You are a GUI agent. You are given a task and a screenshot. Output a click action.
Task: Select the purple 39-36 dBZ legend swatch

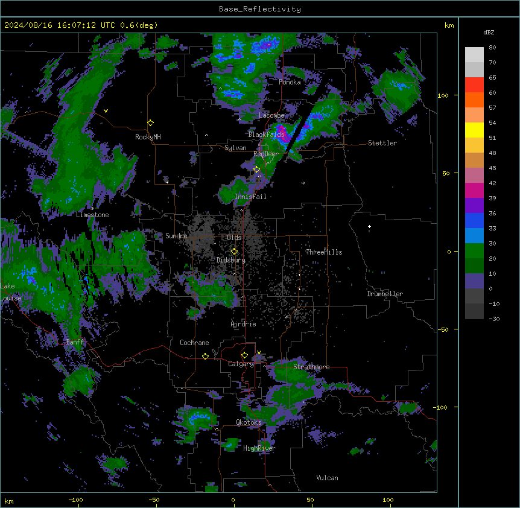pyautogui.click(x=474, y=205)
